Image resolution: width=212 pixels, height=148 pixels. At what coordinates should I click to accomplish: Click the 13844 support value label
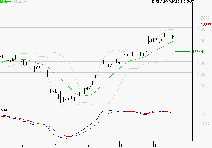(197, 52)
